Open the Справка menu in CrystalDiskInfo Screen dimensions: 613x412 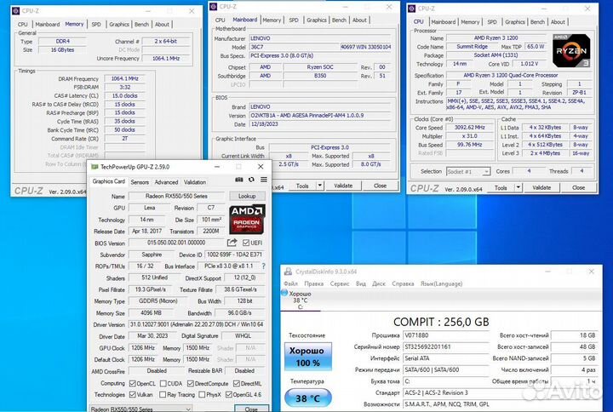[x=403, y=283]
